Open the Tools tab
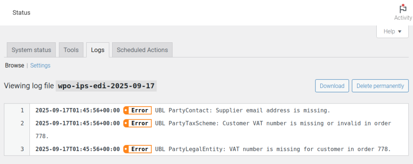Viewport: 413px width, 164px height. pos(71,50)
